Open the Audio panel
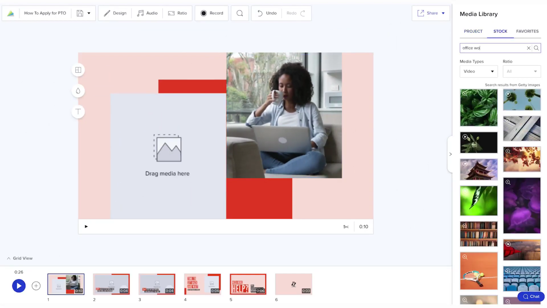Screen dimensions: 547x308 coord(147,13)
